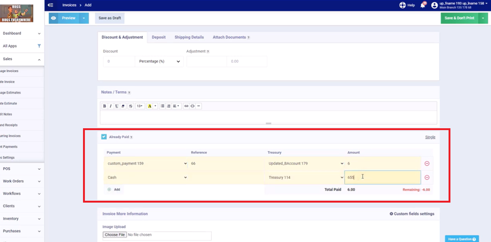Viewport: 491px width, 242px height.
Task: Apply strikethrough formatting in Notes editor
Action: pos(131,106)
